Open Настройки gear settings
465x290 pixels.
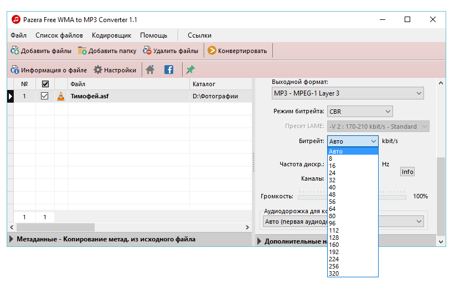[x=115, y=70]
